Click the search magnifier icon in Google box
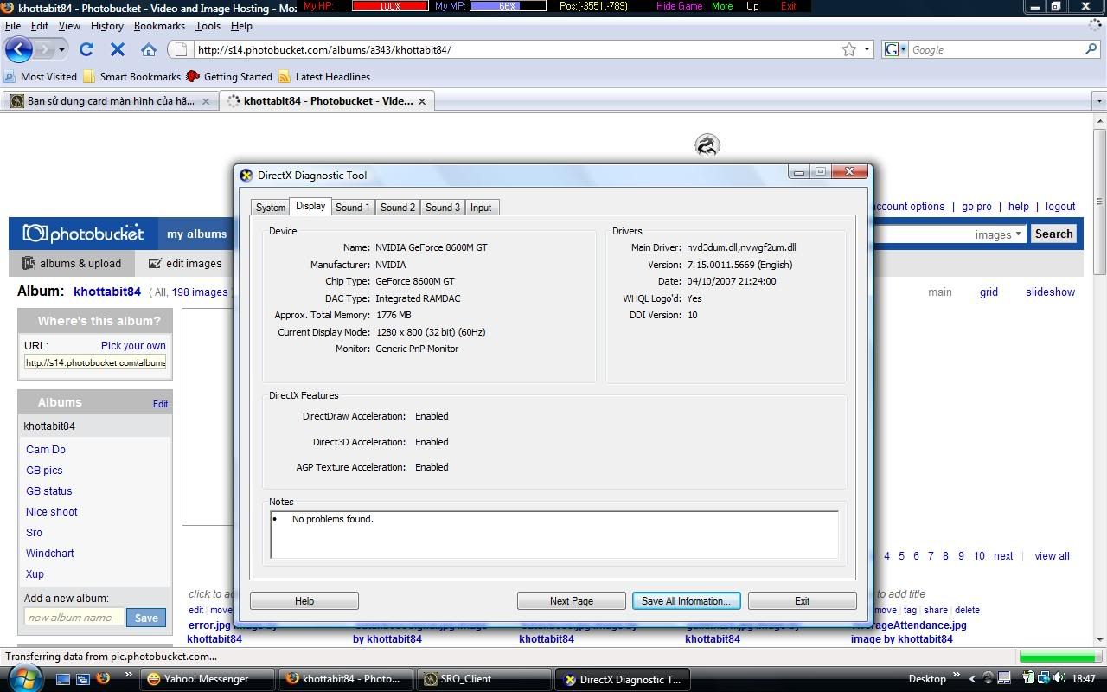This screenshot has width=1107, height=692. tap(1091, 49)
